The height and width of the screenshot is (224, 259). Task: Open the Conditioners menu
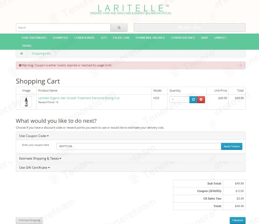[x=84, y=38]
